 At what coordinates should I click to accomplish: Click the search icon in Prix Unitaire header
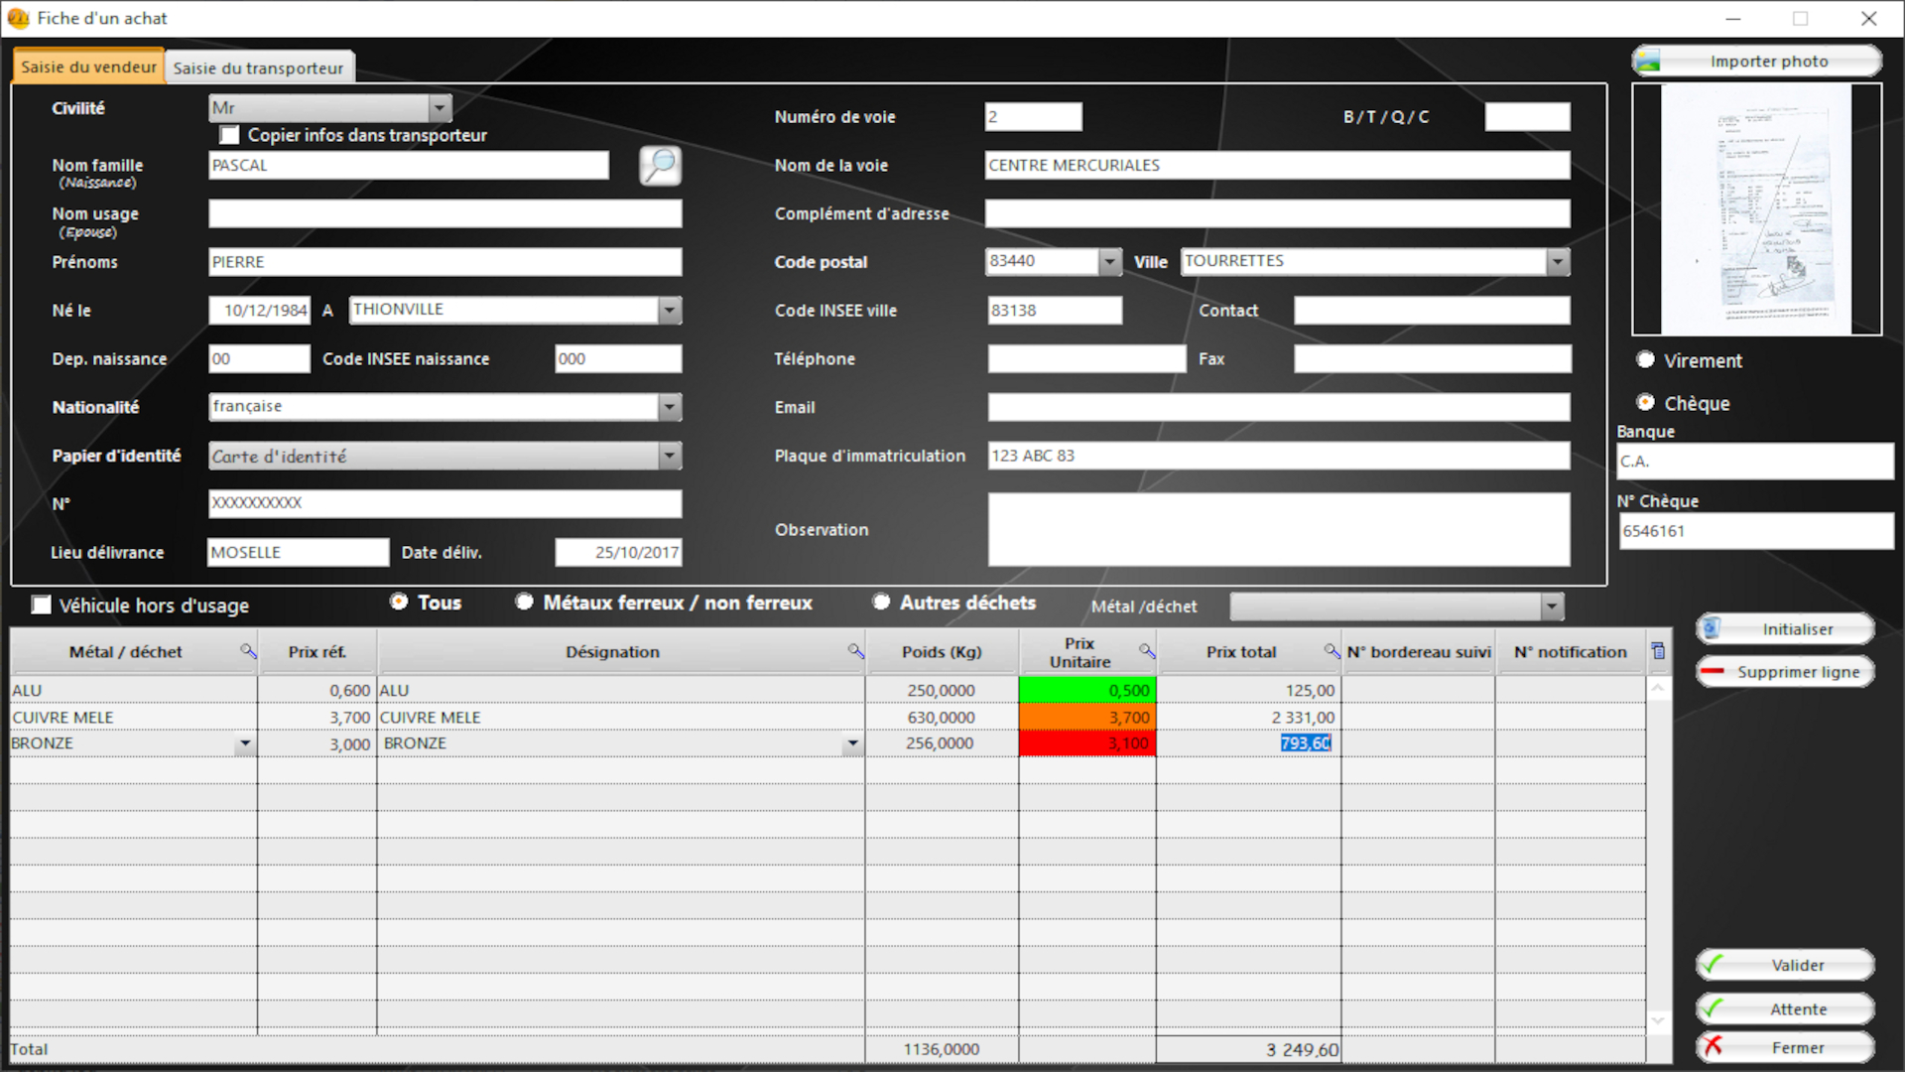tap(1147, 651)
